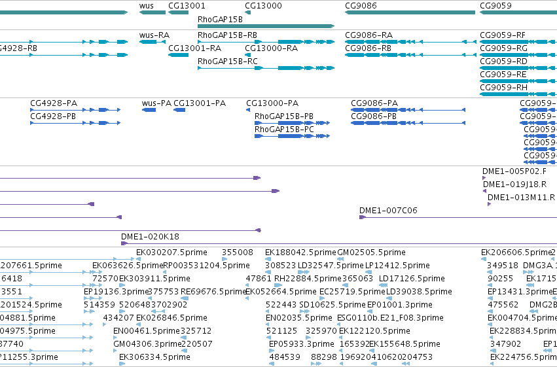Click the CG13001 gene label
Screen dimensions: 557x367
tap(187, 6)
